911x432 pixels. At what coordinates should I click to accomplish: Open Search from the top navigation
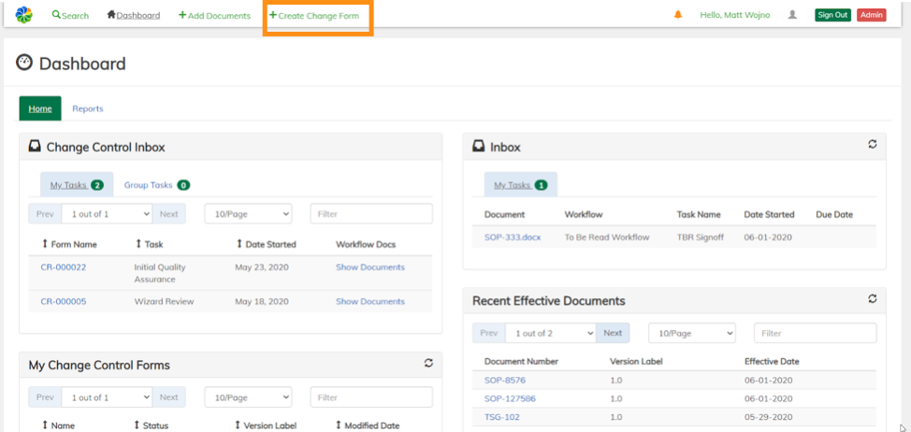tap(71, 16)
